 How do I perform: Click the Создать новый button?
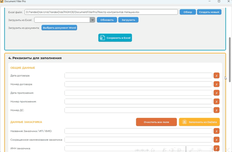click(209, 12)
